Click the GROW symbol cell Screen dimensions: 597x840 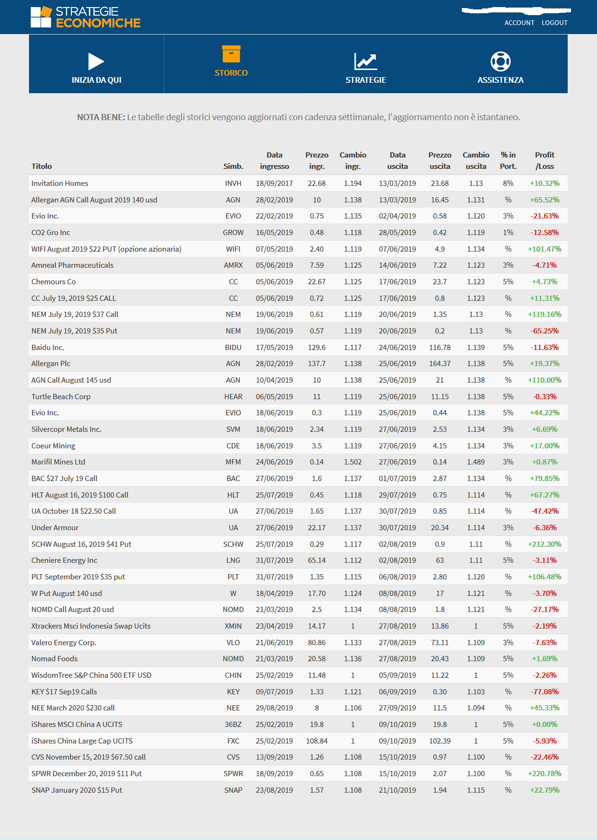234,232
